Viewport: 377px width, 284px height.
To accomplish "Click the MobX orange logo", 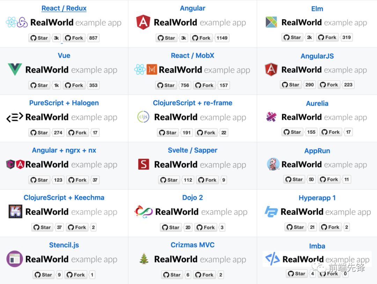I will [x=152, y=70].
